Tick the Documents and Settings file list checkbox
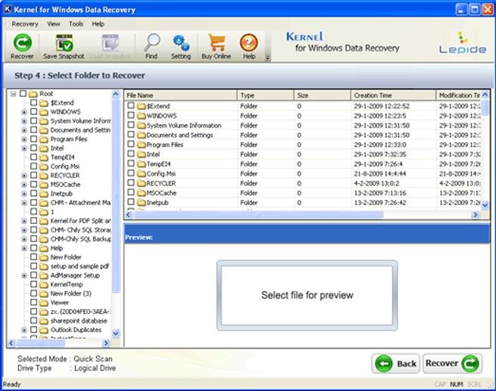Image resolution: width=496 pixels, height=391 pixels. pyautogui.click(x=131, y=135)
